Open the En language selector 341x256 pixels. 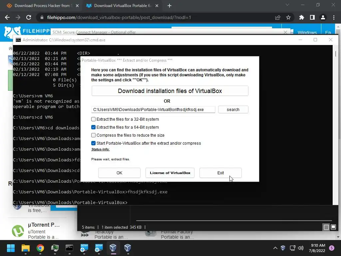[328, 32]
